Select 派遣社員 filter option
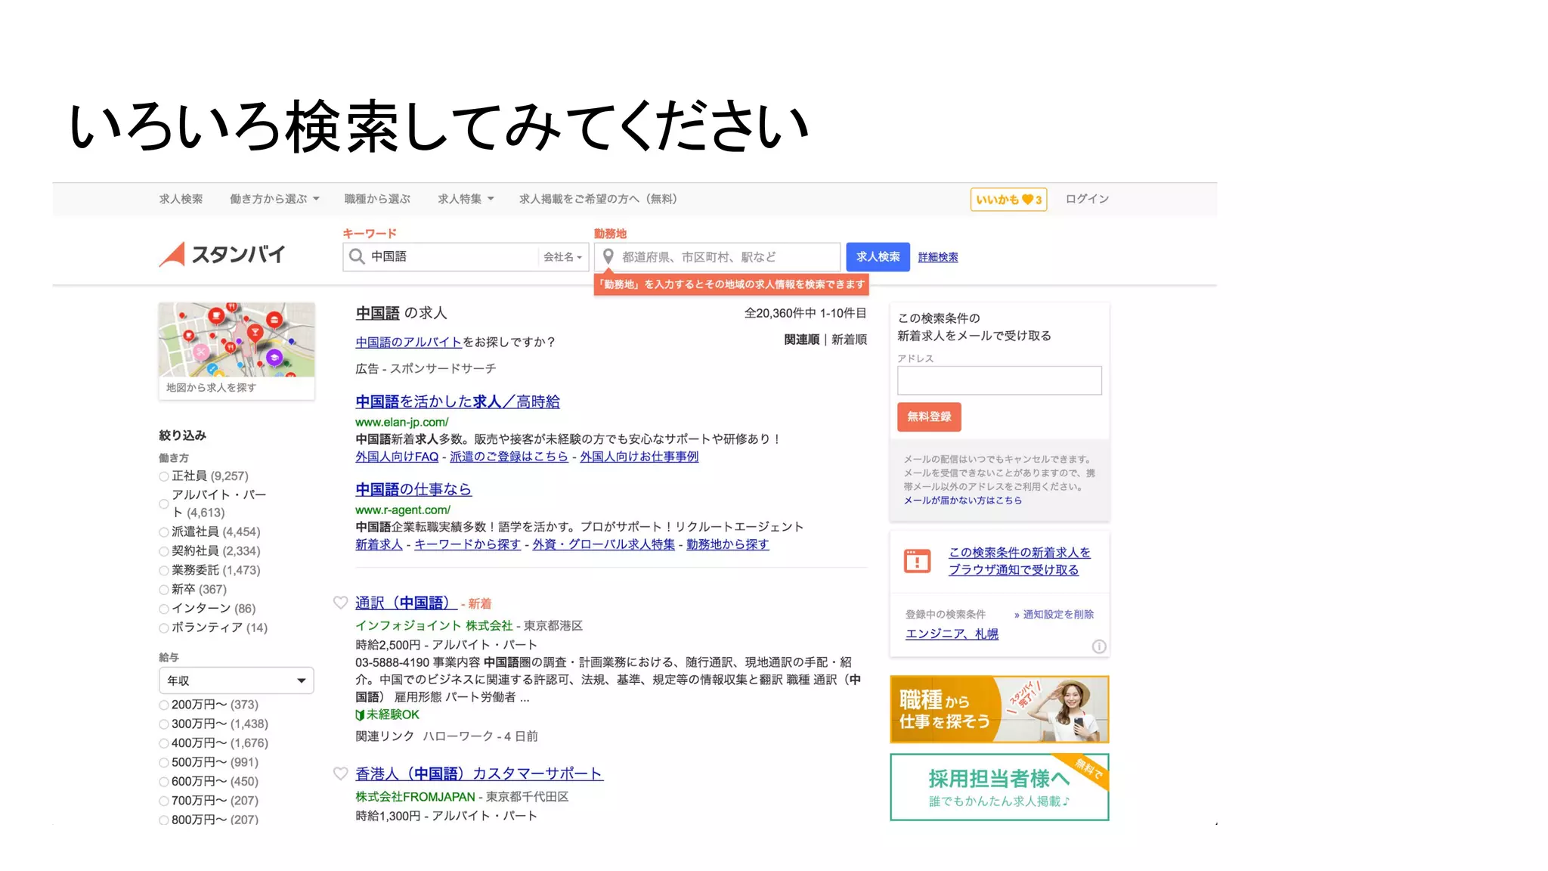The width and height of the screenshot is (1548, 871). [x=164, y=532]
